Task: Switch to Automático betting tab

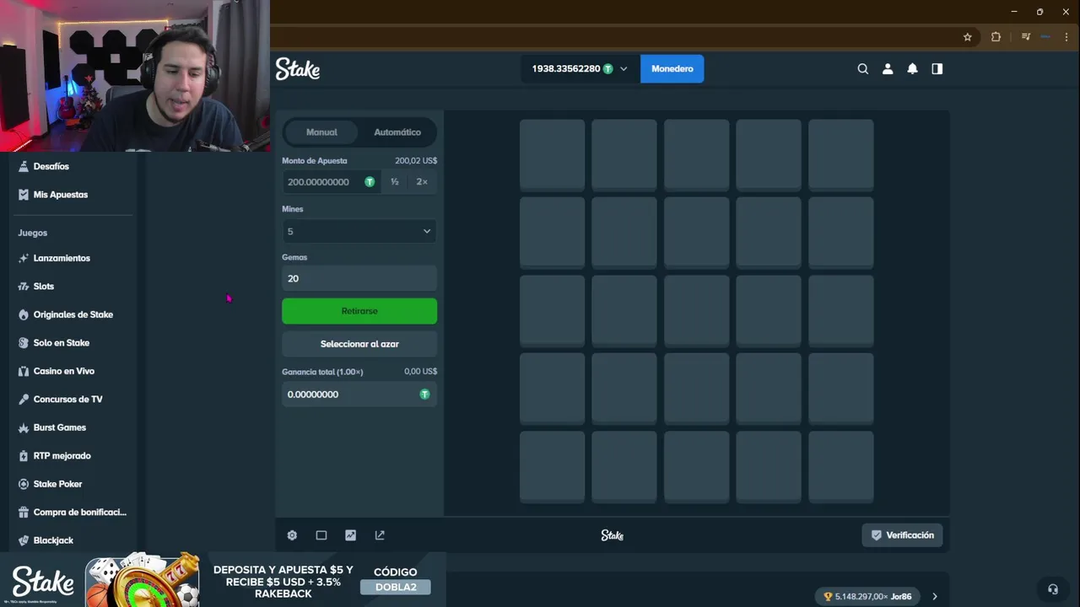Action: (x=397, y=132)
